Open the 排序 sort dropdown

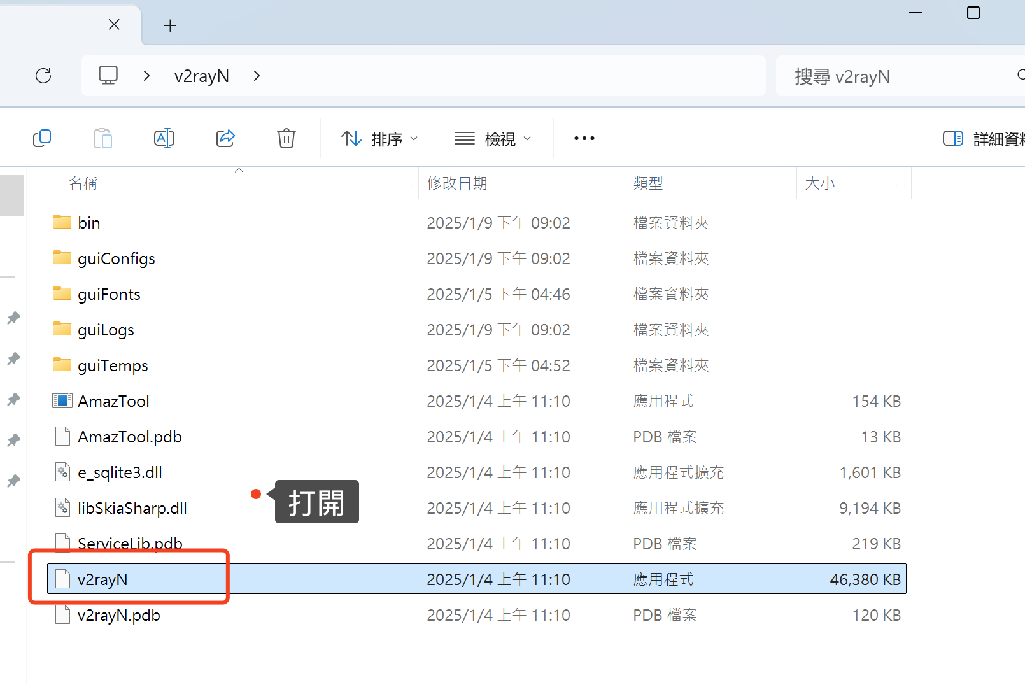point(379,139)
